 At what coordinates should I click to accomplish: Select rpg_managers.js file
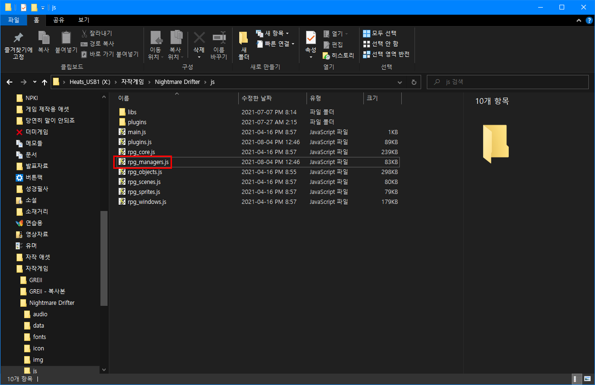[x=258, y=162]
